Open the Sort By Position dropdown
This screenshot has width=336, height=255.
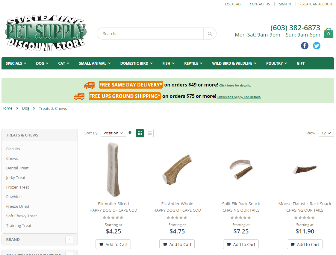click(113, 133)
